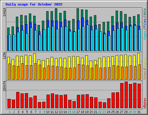Click the Pages legend label
This screenshot has height=115, width=148.
tap(145, 35)
